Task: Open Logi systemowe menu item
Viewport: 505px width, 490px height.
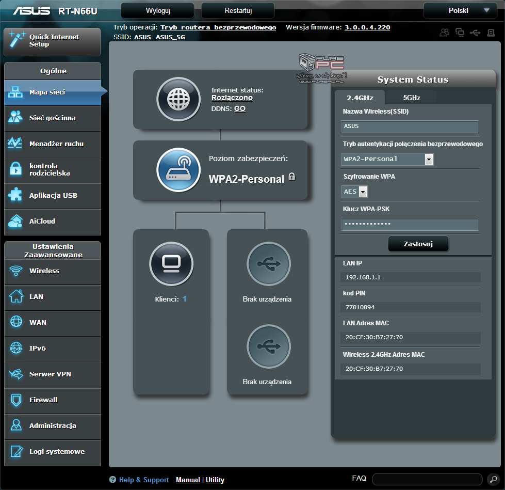Action: coord(53,452)
